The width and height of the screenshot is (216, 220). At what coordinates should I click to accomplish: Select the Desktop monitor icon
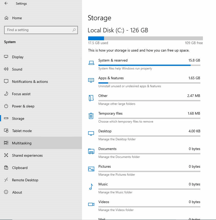point(91,133)
